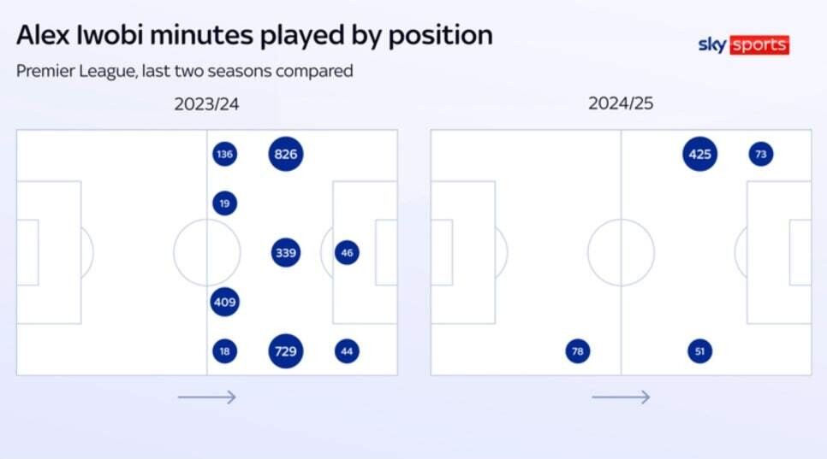Select the 409 minutes circle
Image resolution: width=827 pixels, height=459 pixels.
(224, 302)
